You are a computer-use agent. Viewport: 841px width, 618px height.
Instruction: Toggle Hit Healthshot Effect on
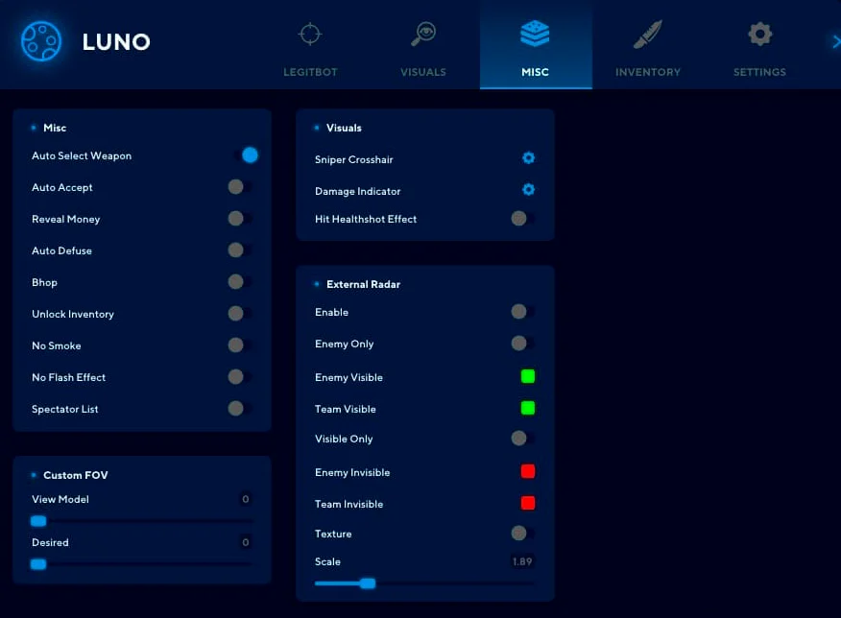522,219
